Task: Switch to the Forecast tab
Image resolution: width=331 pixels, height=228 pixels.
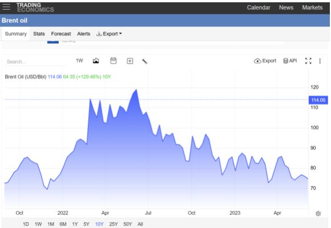Action: tap(61, 34)
